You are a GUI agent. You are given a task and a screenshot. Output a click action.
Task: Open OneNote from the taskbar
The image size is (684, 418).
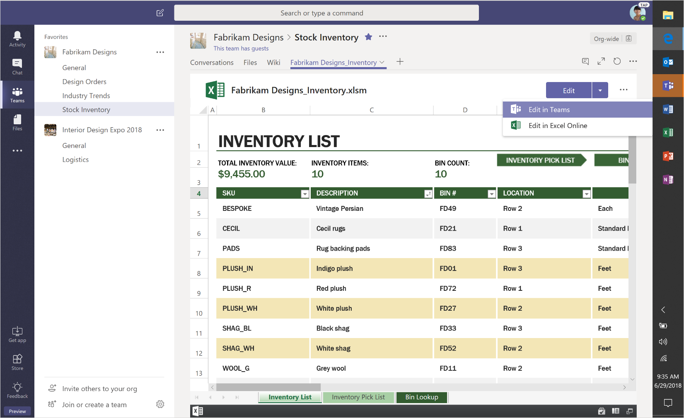click(x=668, y=180)
